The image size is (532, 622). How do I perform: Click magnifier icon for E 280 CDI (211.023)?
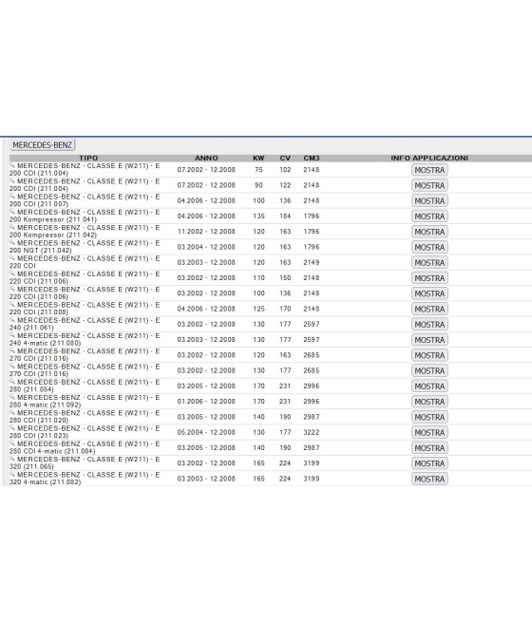point(12,428)
